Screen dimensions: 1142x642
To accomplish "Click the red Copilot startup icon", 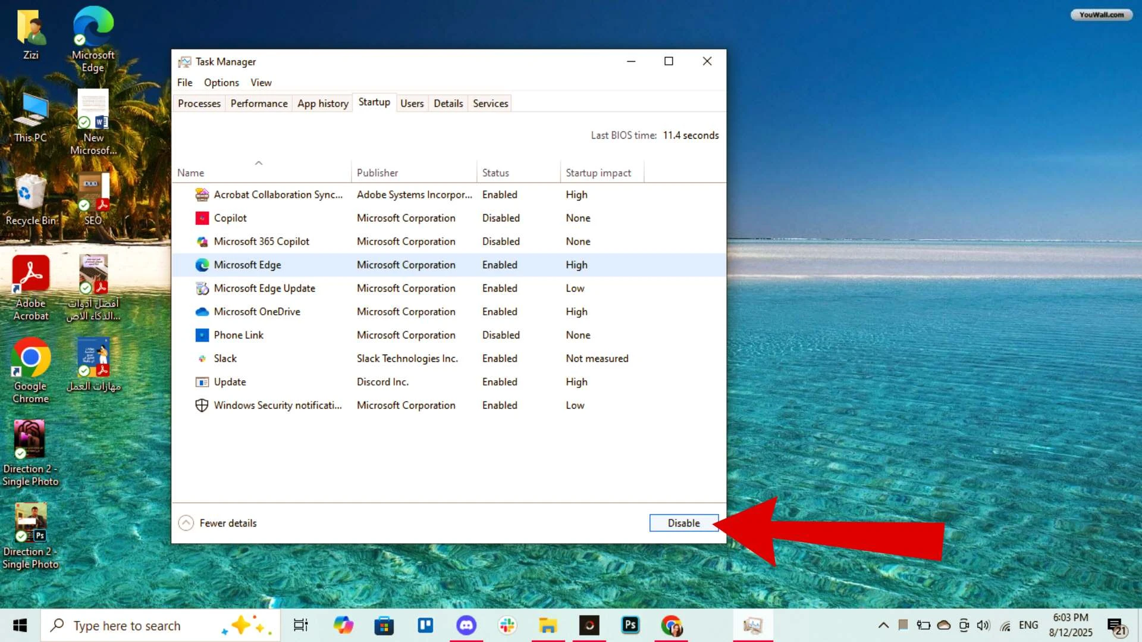I will coord(202,218).
